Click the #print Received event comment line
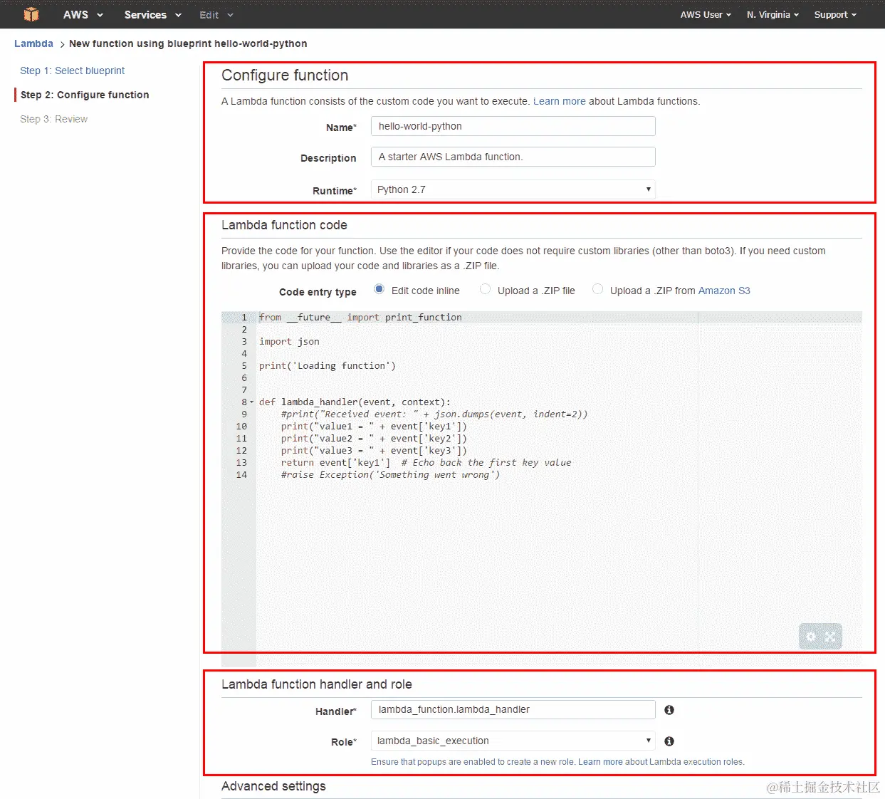The width and height of the screenshot is (885, 799). (x=434, y=414)
